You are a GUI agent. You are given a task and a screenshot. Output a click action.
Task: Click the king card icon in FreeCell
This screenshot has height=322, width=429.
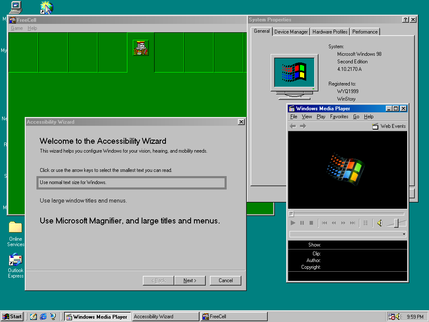(x=141, y=48)
